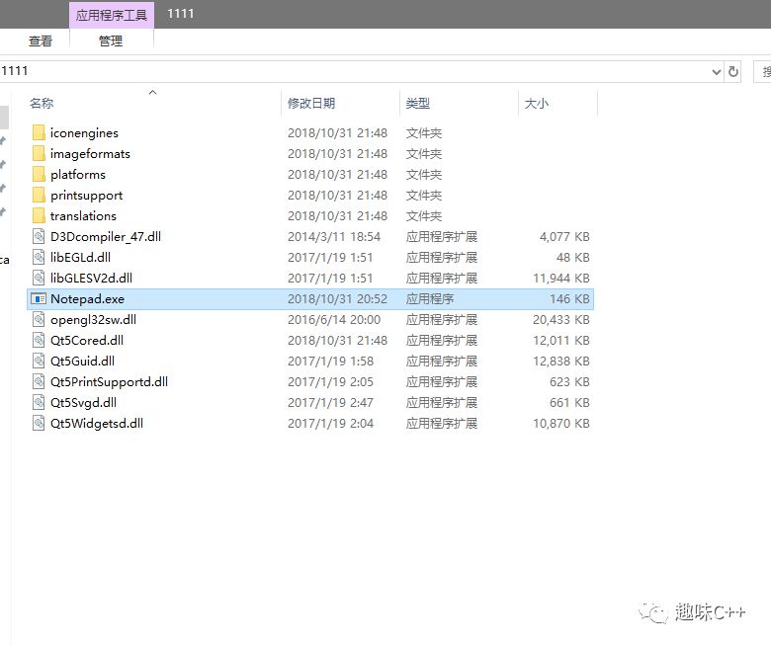The width and height of the screenshot is (771, 646).
Task: Click the D3Dcompiler_47.dll file icon
Action: pos(39,236)
